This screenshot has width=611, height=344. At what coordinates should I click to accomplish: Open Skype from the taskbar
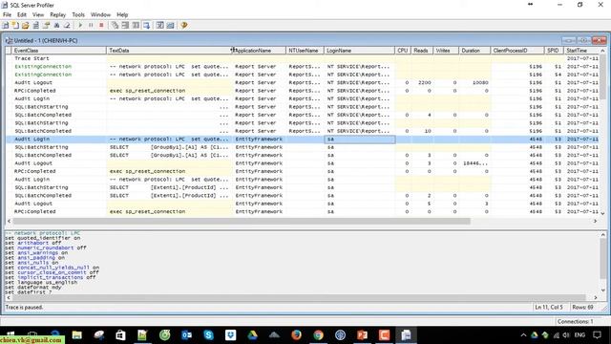208,335
